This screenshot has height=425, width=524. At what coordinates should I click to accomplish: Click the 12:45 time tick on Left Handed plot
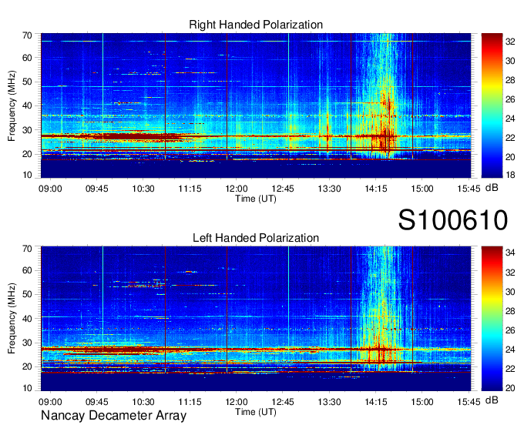tap(283, 402)
